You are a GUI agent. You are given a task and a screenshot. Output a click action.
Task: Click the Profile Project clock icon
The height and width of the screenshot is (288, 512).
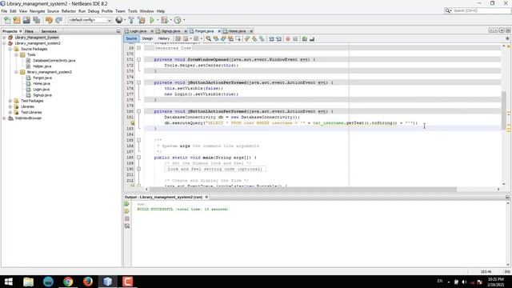[178, 20]
